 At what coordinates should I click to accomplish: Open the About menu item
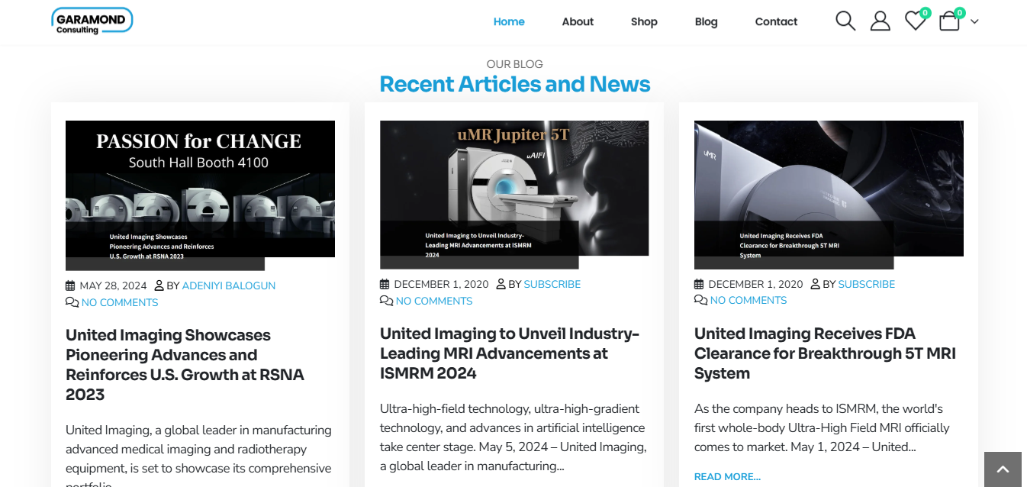578,21
